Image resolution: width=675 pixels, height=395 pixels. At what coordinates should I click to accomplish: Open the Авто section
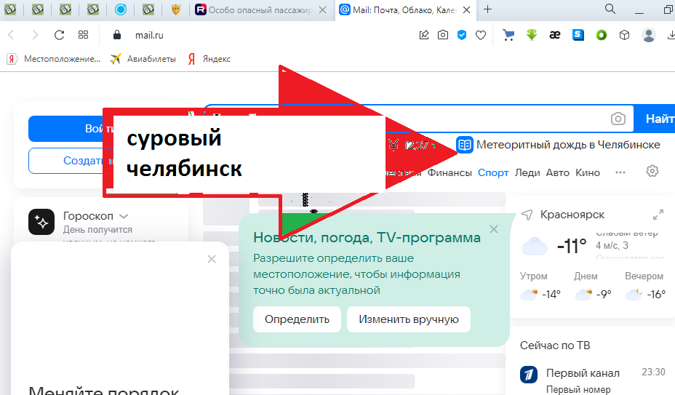(557, 172)
